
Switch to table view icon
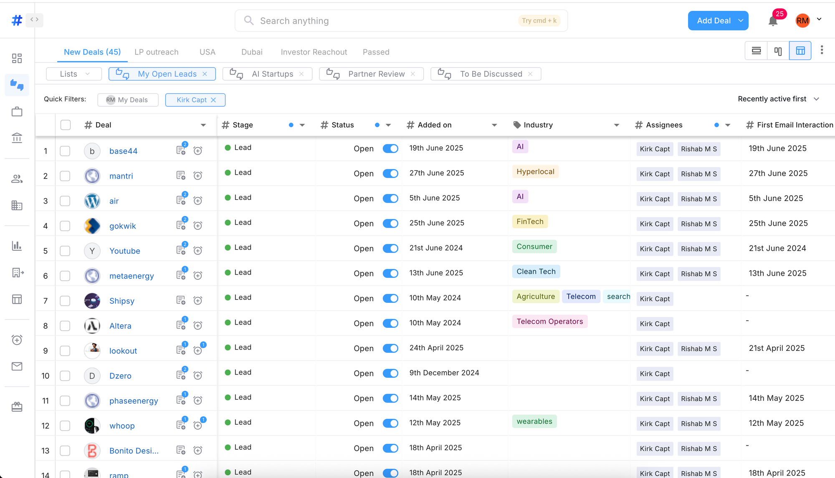(x=800, y=51)
